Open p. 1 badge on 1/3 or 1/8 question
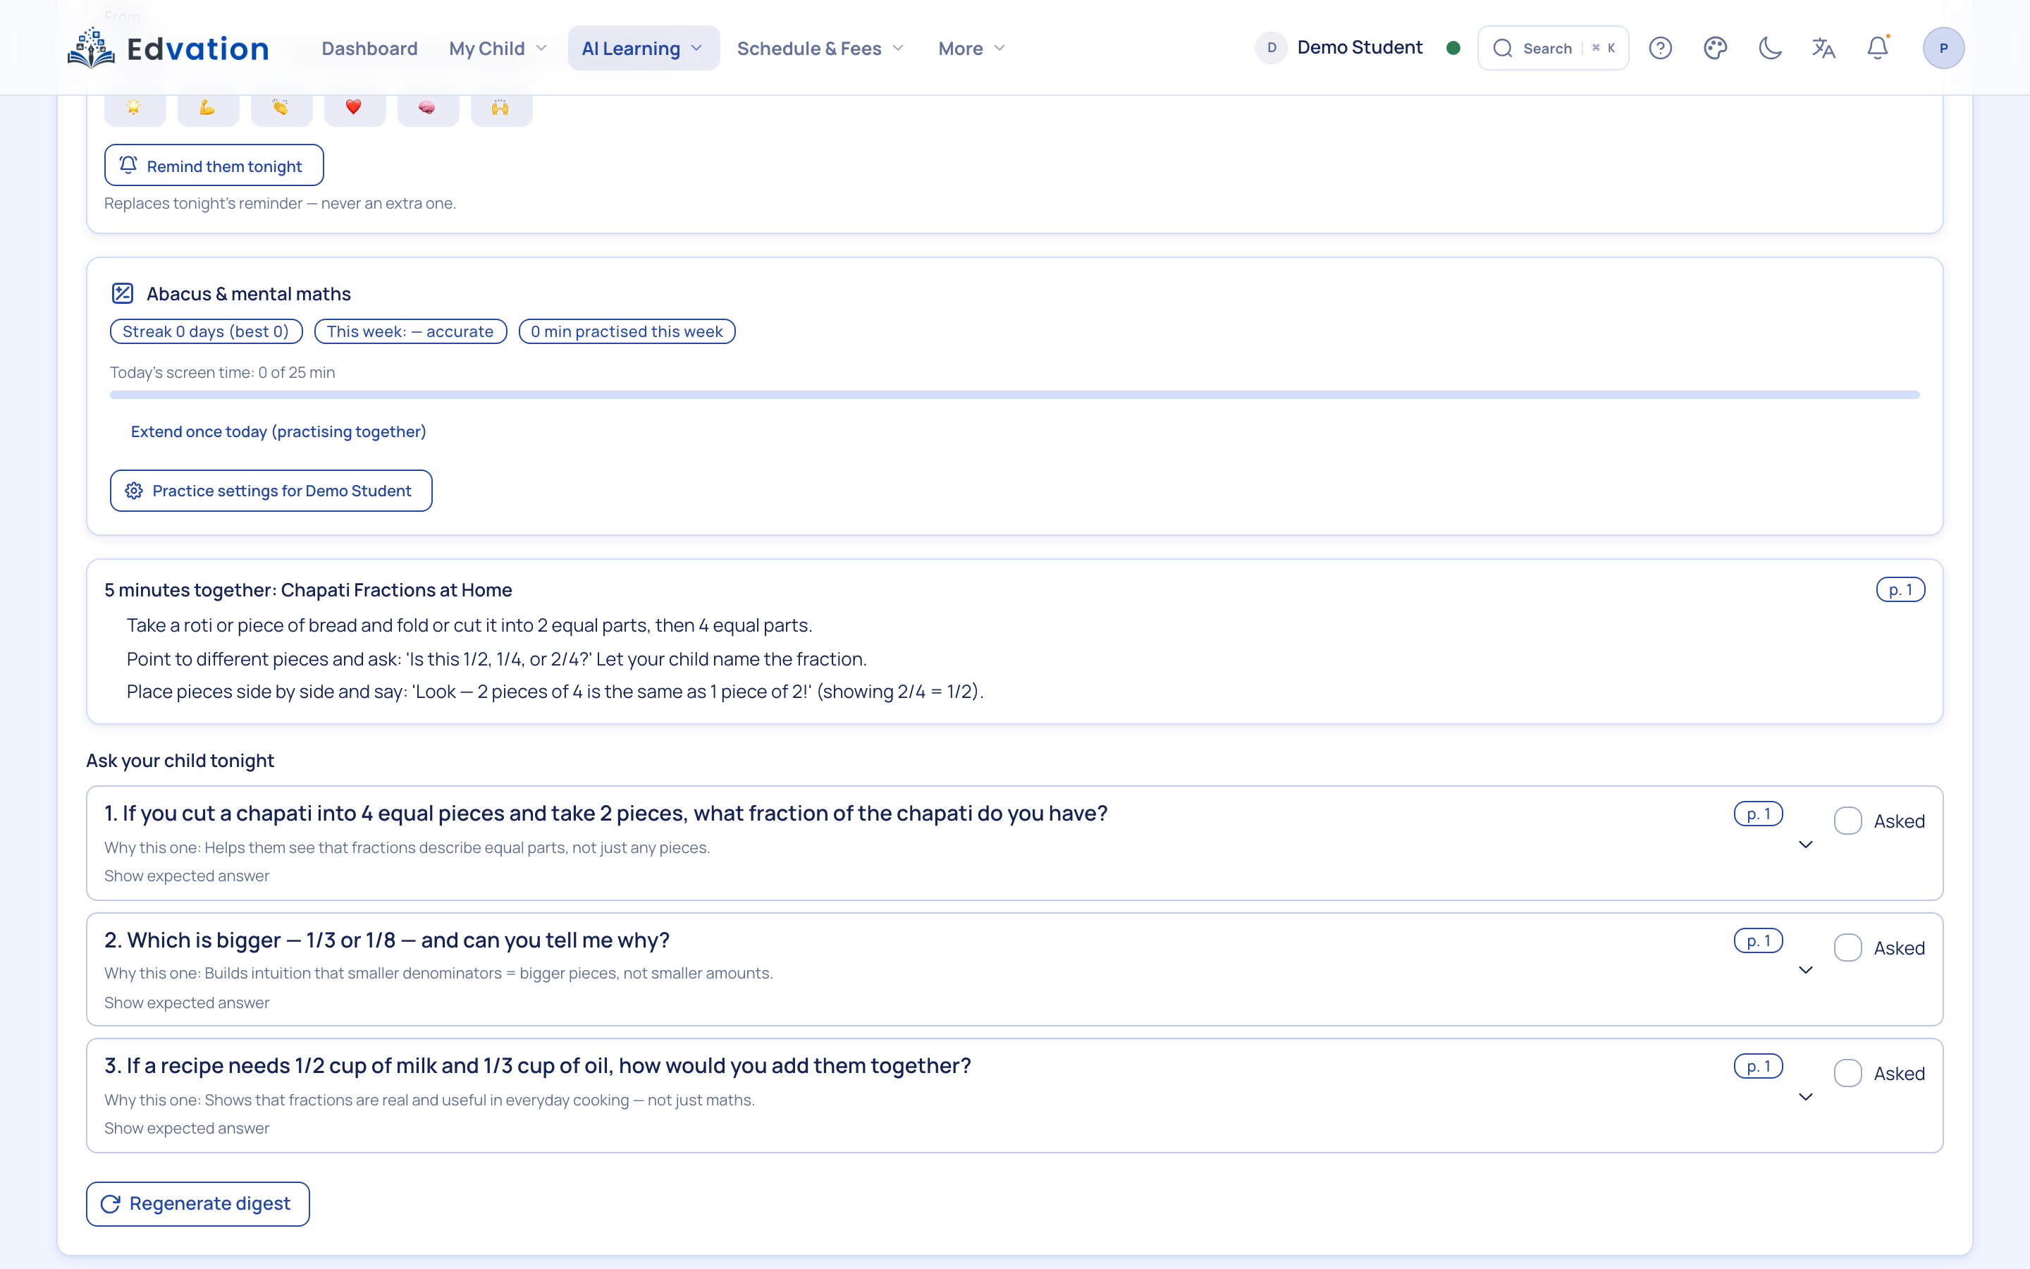 1758,941
